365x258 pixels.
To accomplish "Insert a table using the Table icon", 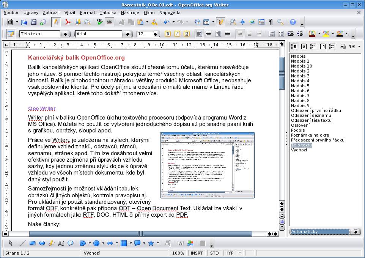I will [206, 22].
